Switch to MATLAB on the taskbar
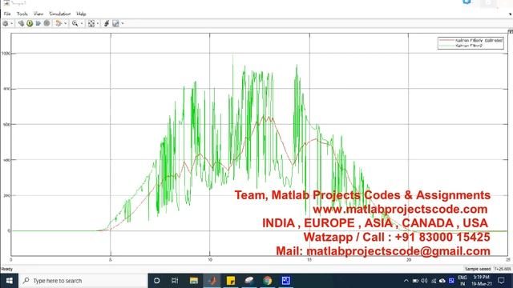This screenshot has width=513, height=288. 212,281
